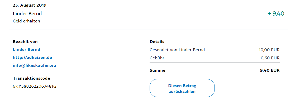Click the 'Summe' total label
The height and width of the screenshot is (109, 305).
(x=157, y=70)
